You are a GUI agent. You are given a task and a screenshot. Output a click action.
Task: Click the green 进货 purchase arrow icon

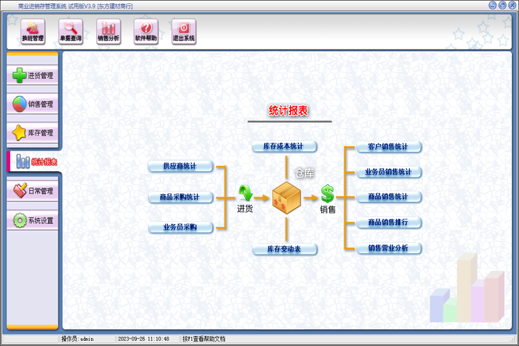click(245, 193)
